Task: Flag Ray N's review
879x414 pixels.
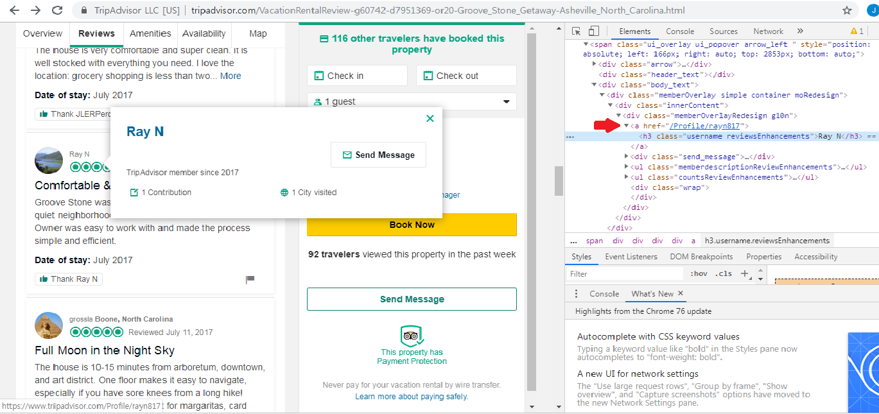Action: [250, 279]
